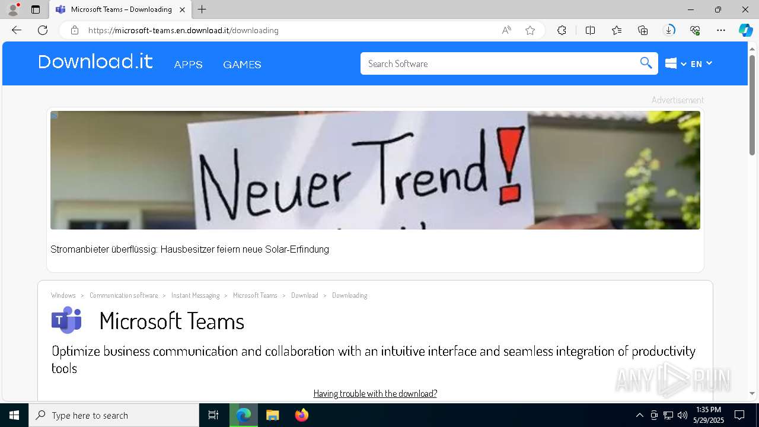Go back to the previous page
Viewport: 759px width, 427px height.
coord(17,30)
